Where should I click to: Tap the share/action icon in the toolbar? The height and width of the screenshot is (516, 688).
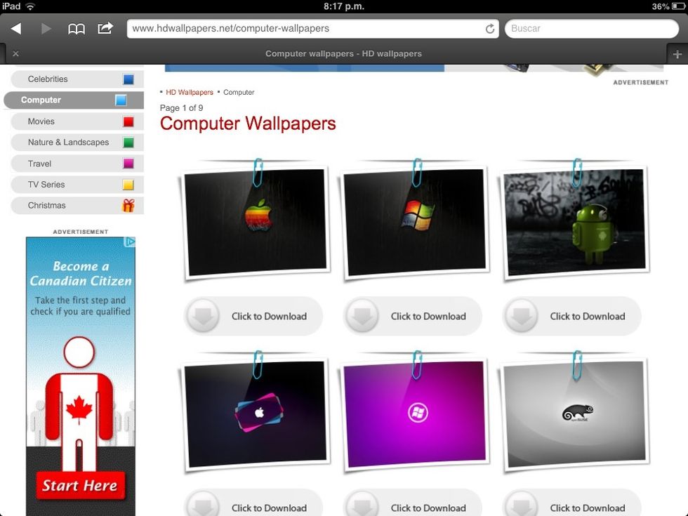(x=104, y=28)
